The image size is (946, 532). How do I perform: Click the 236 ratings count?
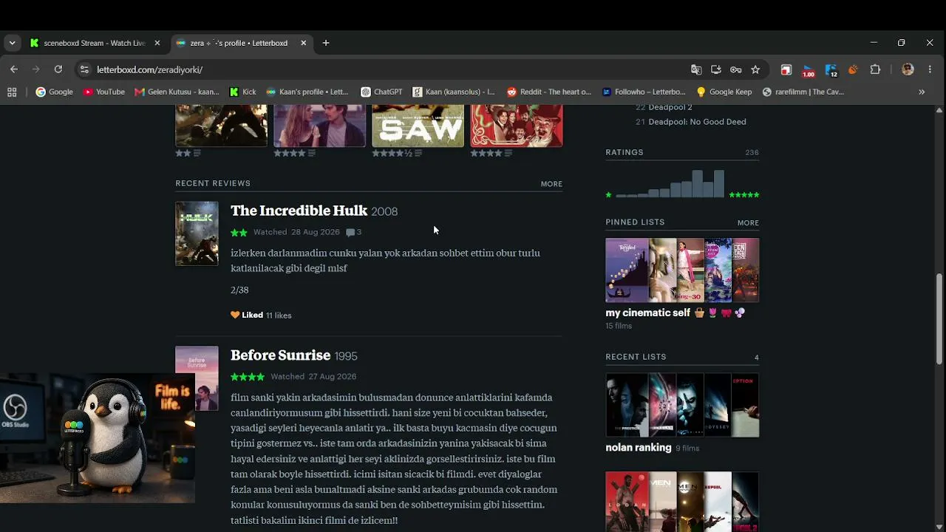752,153
